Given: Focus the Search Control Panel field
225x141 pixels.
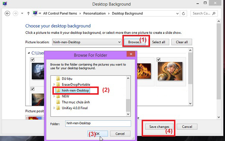Looking at the screenshot, I should [x=204, y=14].
